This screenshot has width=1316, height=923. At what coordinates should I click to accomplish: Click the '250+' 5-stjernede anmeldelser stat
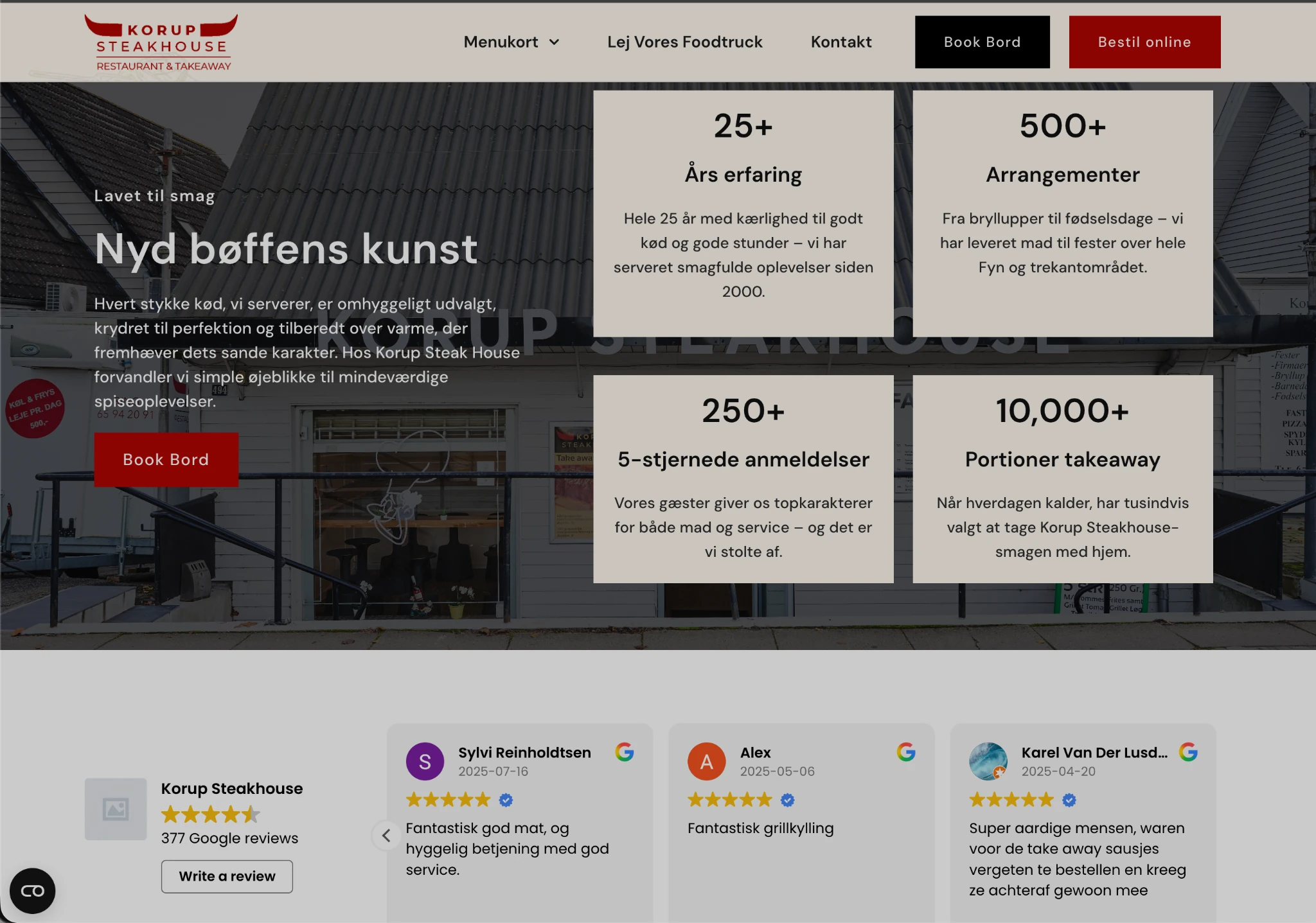(x=743, y=410)
